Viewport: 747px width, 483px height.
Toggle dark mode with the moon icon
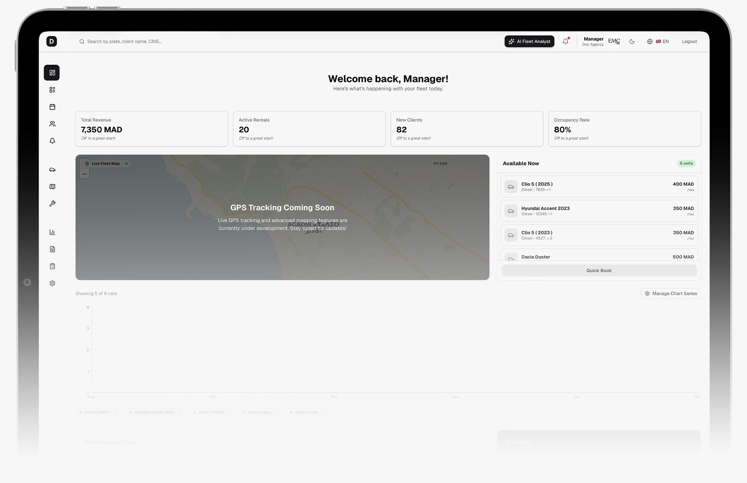pos(632,41)
